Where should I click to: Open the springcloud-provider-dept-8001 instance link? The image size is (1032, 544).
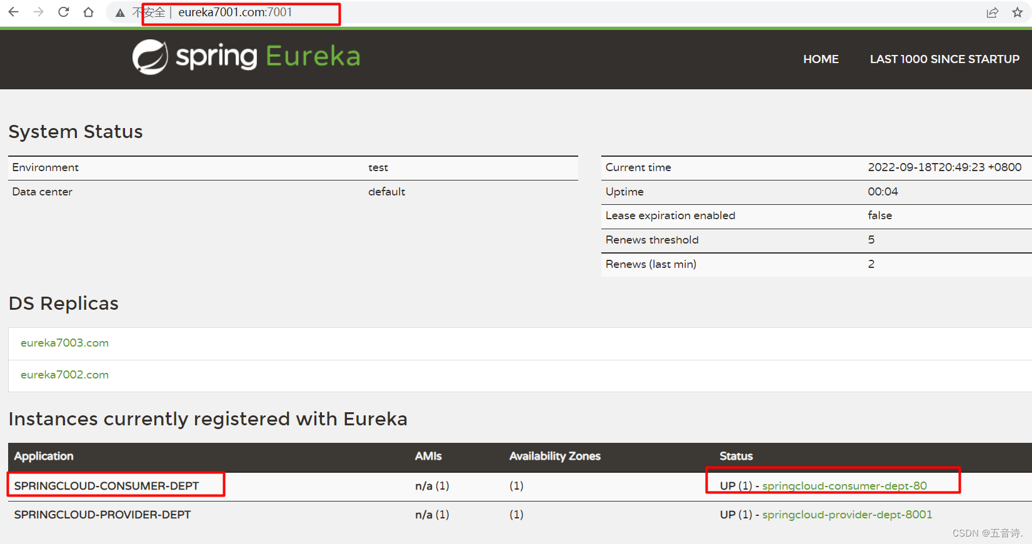pyautogui.click(x=847, y=515)
